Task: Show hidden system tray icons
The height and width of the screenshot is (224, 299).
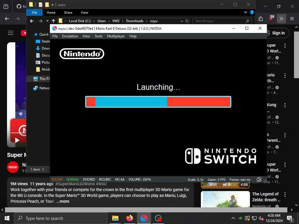Action: (233, 218)
